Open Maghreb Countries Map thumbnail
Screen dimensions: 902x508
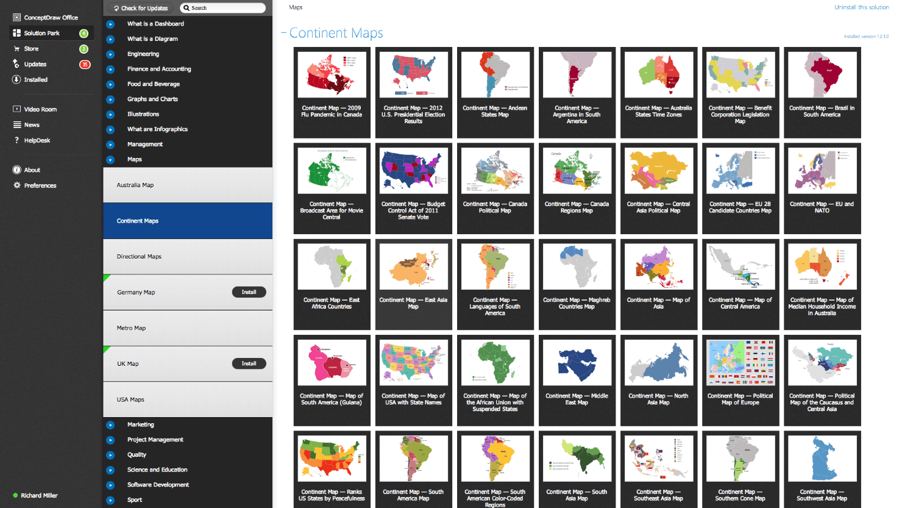click(577, 284)
